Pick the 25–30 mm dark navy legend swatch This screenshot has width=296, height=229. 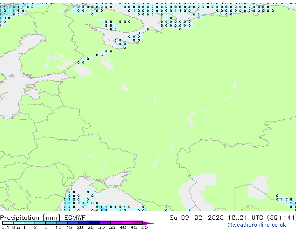coord(94,223)
